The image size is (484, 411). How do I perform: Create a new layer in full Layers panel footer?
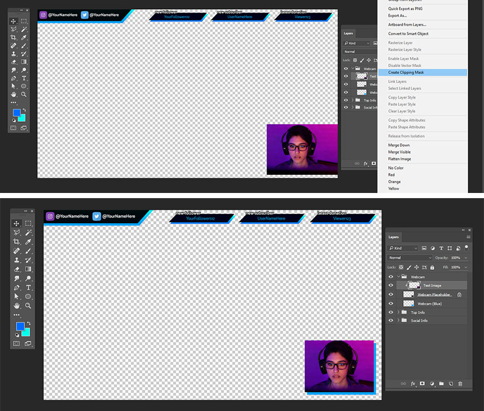(x=451, y=384)
